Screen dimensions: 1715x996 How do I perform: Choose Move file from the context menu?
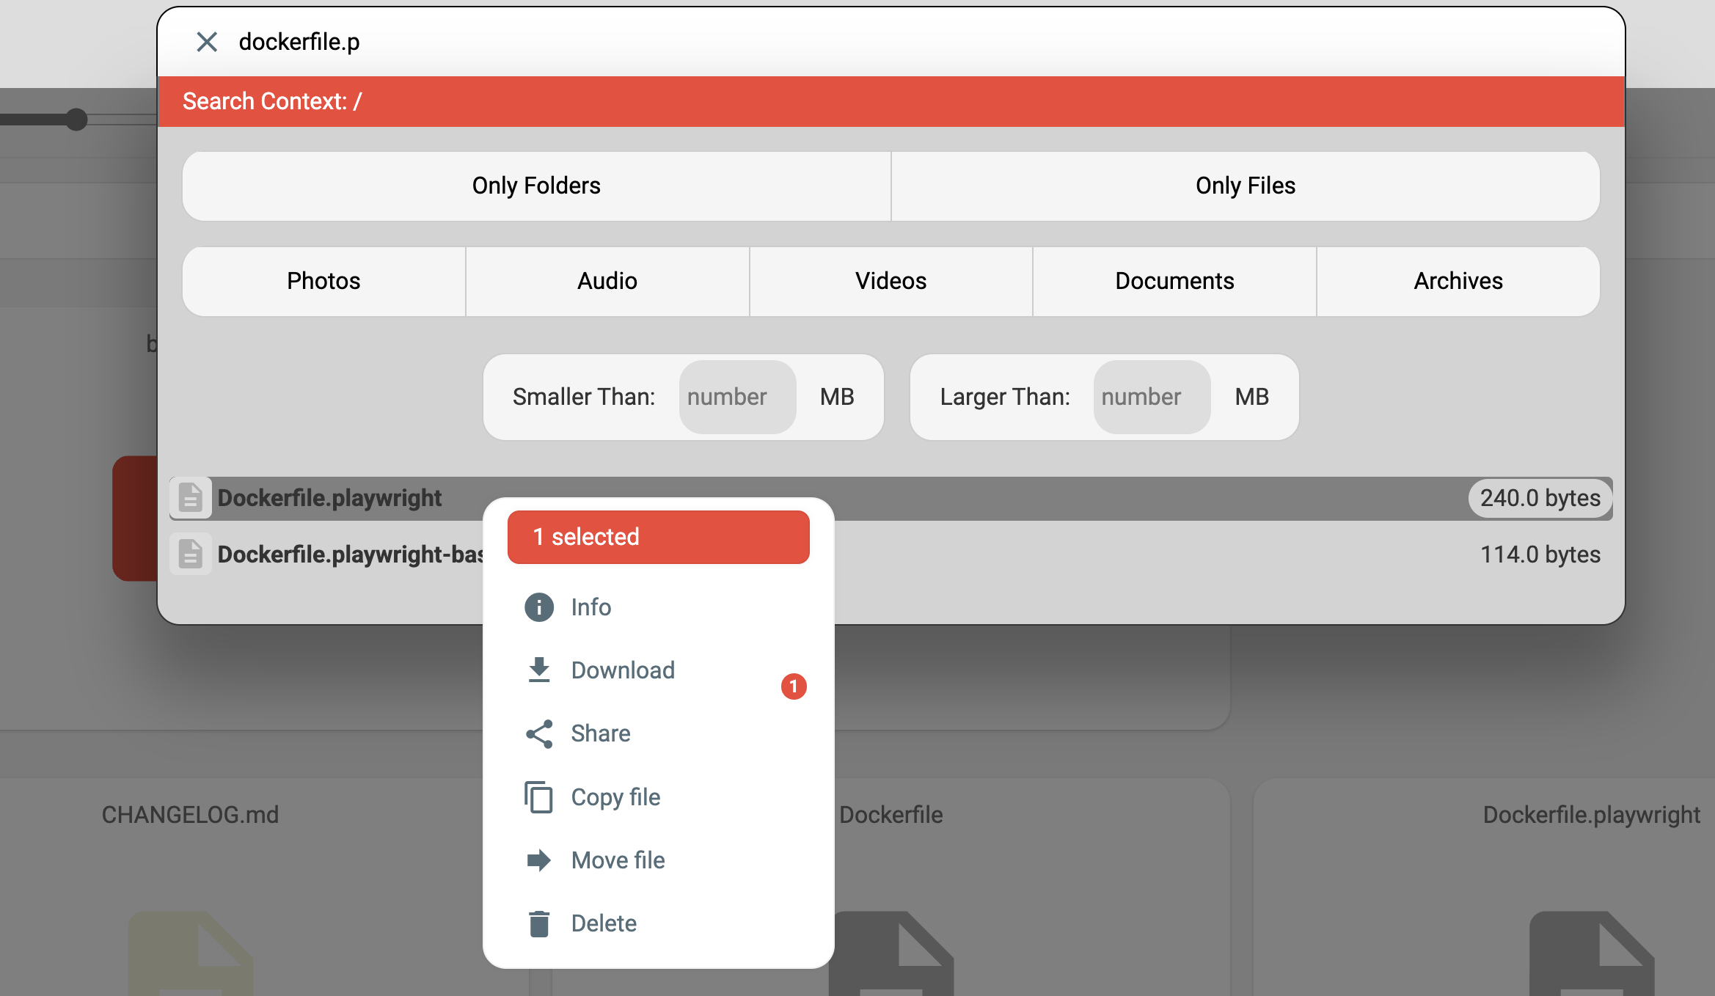tap(658, 860)
